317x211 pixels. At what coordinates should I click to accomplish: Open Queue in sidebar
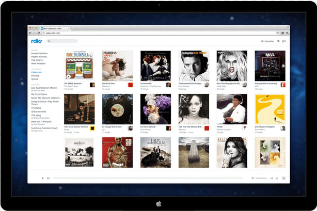point(35,79)
